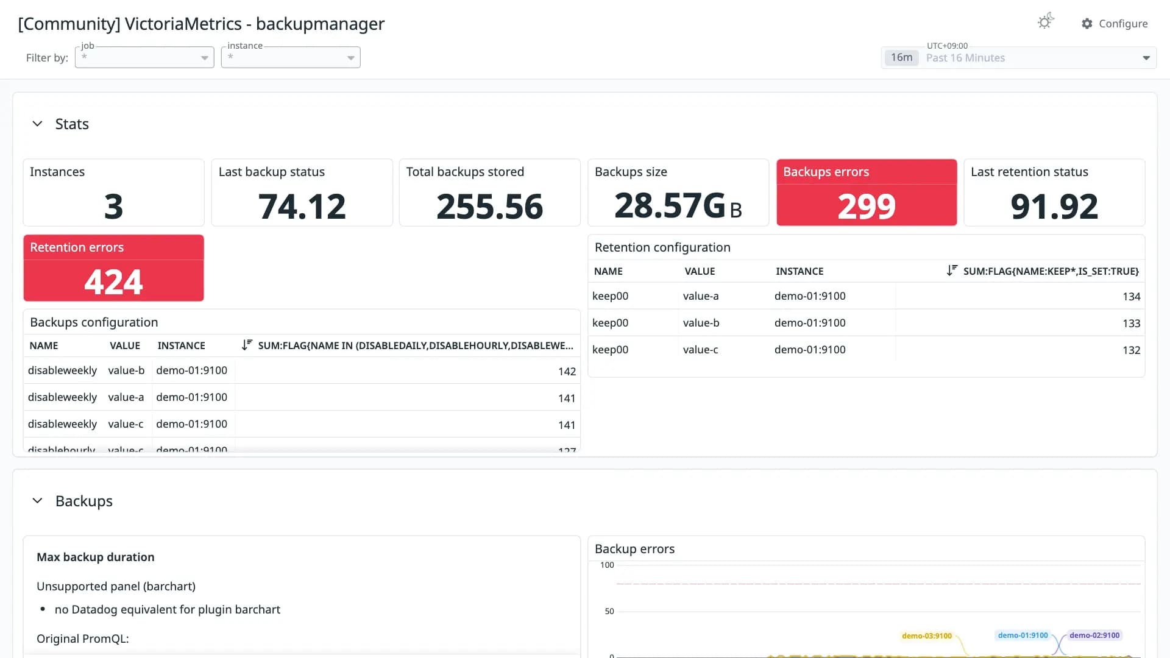Toggle the dark/light theme icon
The height and width of the screenshot is (658, 1170).
pyautogui.click(x=1046, y=22)
